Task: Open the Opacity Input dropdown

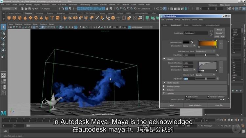Action: pos(205,75)
